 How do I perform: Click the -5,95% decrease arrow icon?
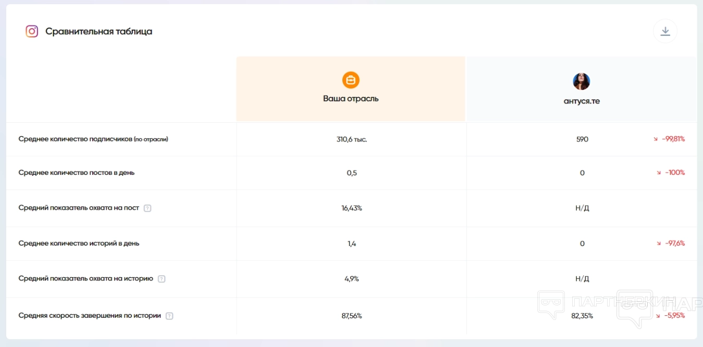[x=658, y=316]
